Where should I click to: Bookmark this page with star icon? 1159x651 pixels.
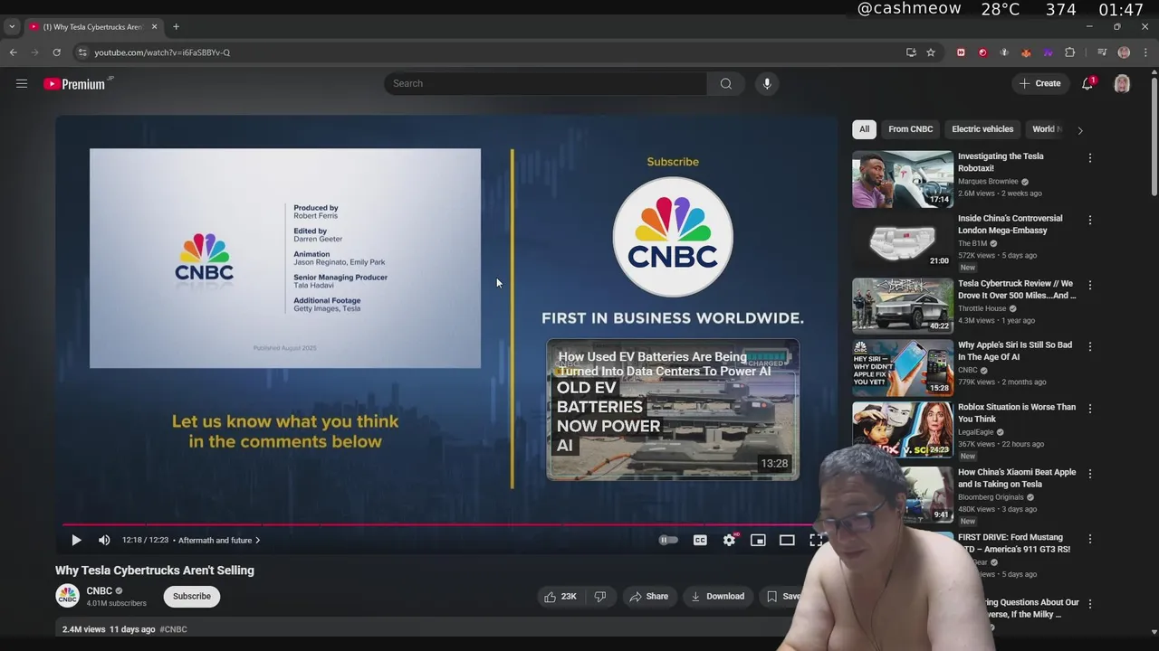[930, 52]
